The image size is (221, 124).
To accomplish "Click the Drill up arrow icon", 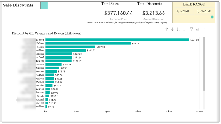I will tap(167, 29).
